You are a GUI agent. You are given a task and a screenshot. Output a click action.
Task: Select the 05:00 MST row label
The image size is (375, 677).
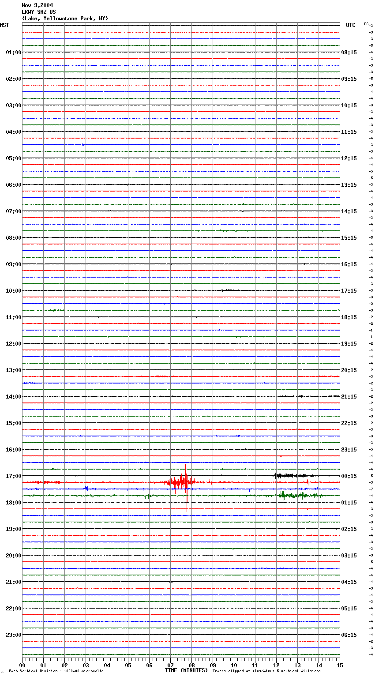tap(13, 158)
